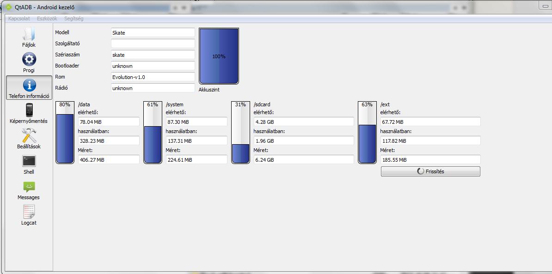
Task: Click the /system 61% usage bar
Action: click(x=153, y=133)
